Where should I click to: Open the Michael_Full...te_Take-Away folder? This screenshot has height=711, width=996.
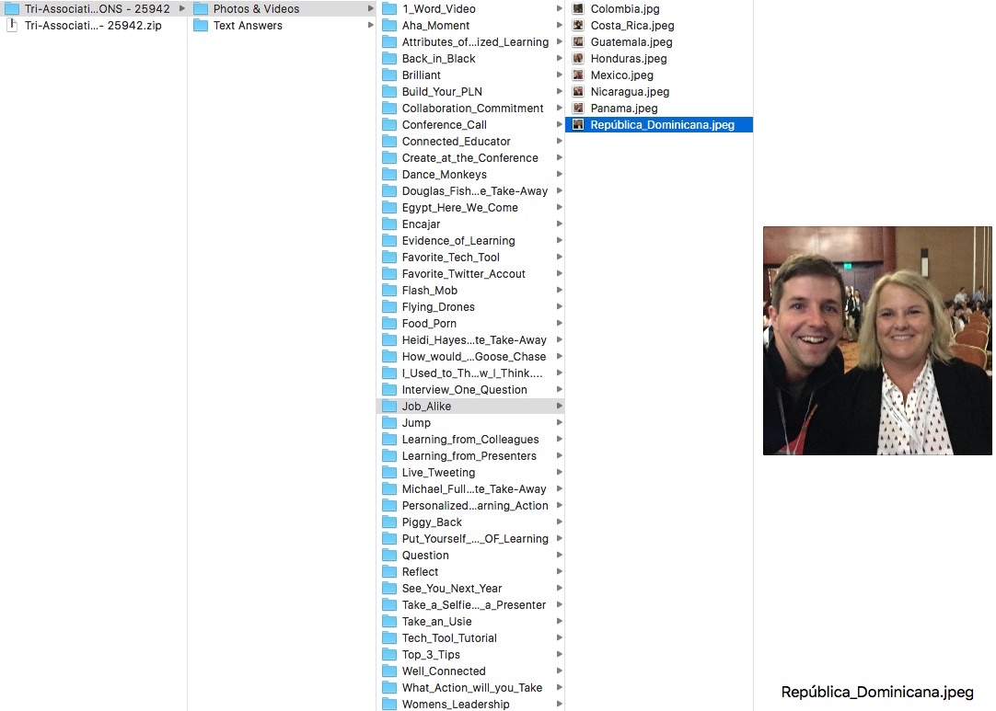tap(470, 488)
